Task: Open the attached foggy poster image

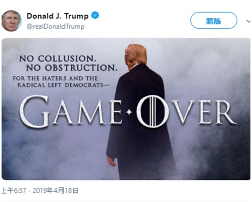Action: 126,109
